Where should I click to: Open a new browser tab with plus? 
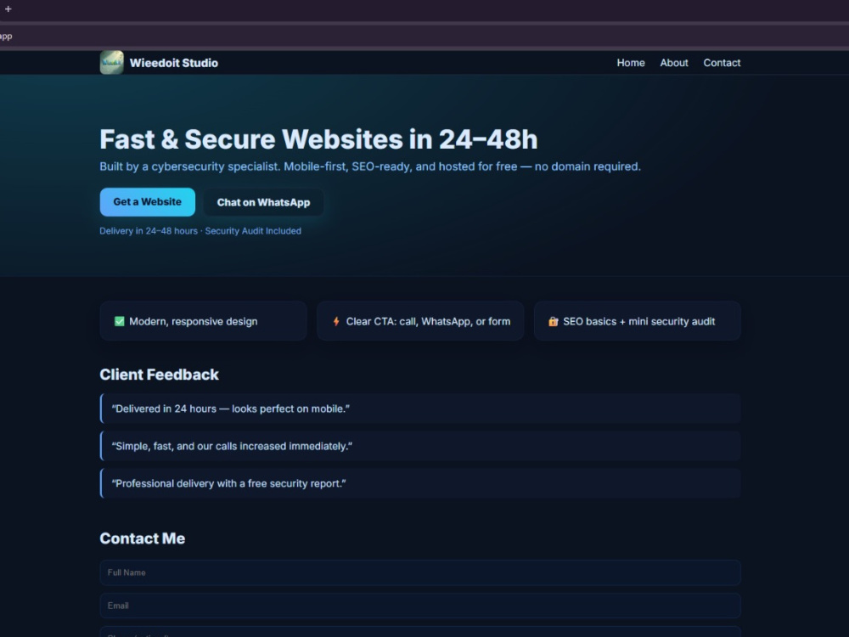(x=8, y=9)
